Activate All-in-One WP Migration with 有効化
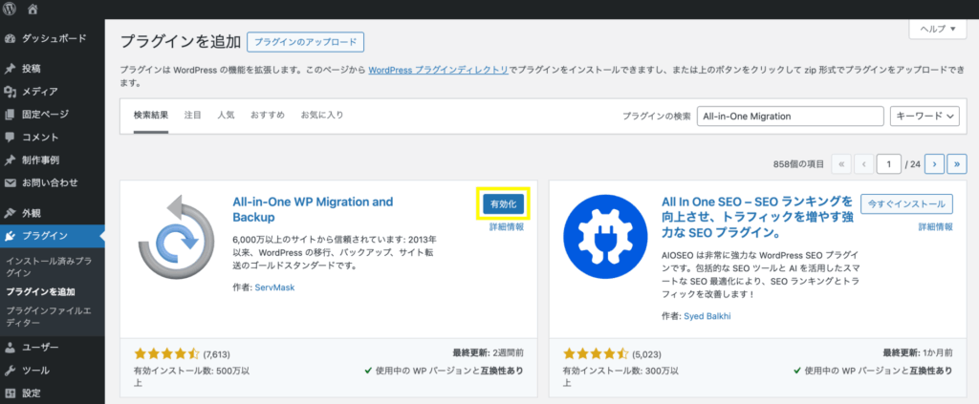The image size is (979, 404). pos(503,204)
